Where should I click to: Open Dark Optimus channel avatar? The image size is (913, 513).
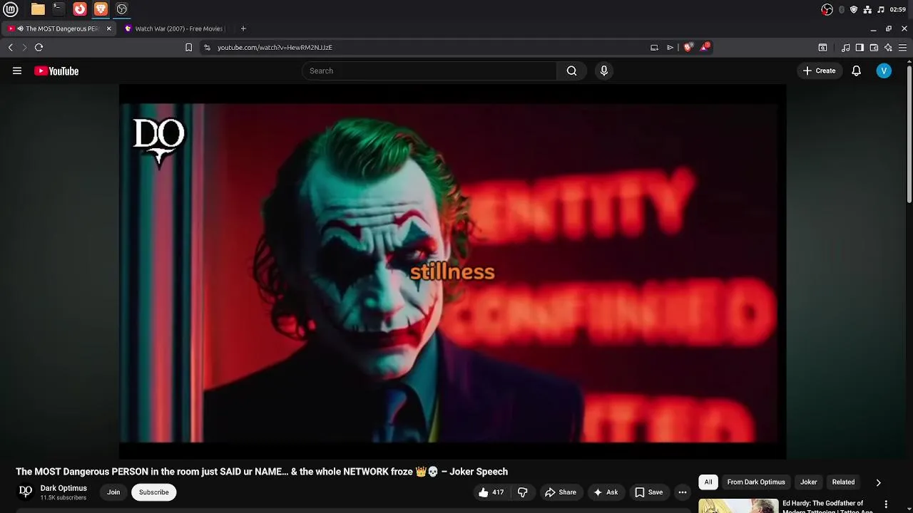point(26,492)
